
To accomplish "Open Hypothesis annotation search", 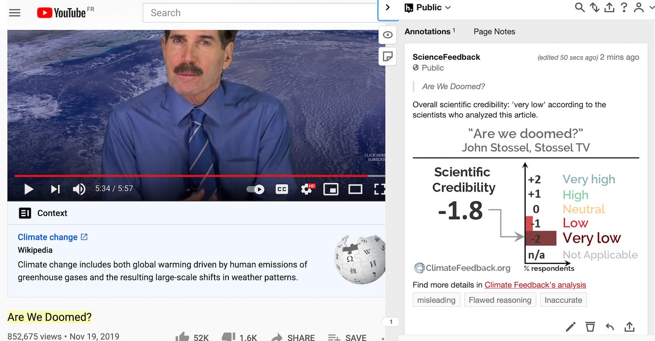I will [x=580, y=7].
